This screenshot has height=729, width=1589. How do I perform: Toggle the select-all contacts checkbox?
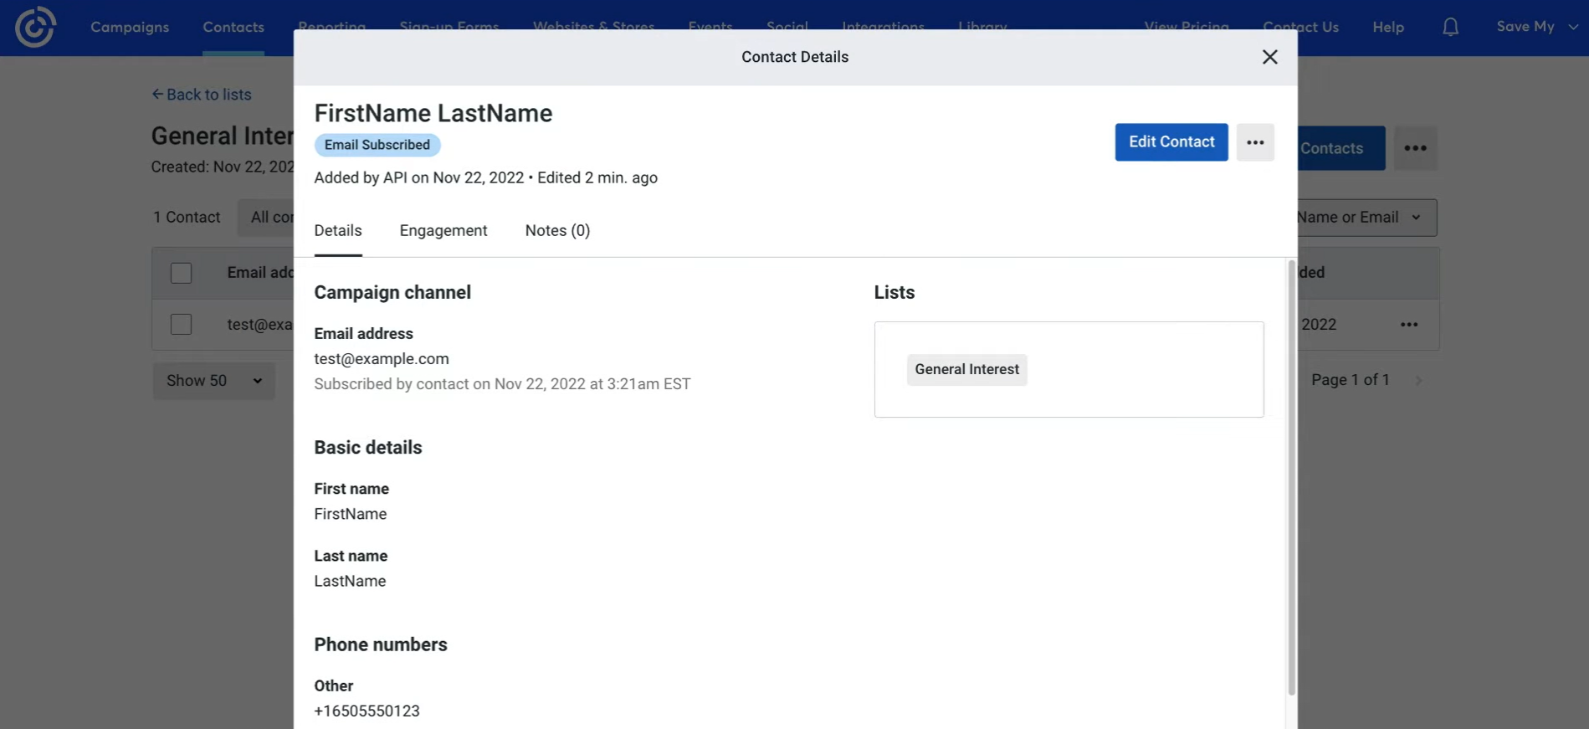[181, 273]
